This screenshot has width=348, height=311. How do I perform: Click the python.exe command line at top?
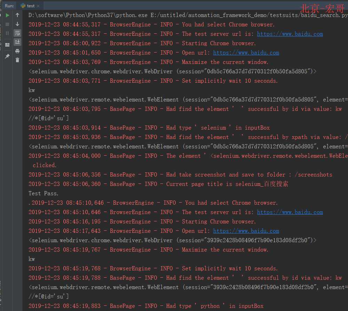point(188,15)
